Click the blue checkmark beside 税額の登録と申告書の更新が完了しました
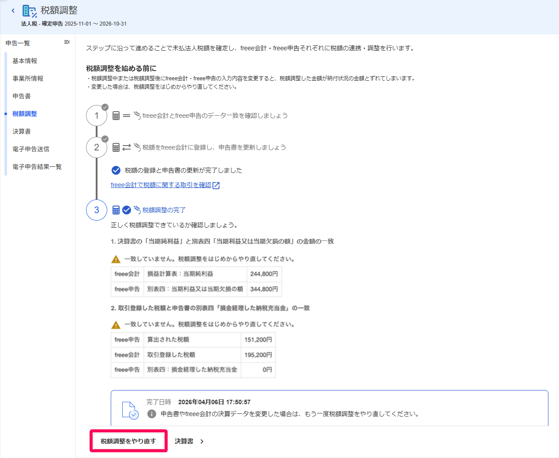Screen dimensions: 559x458 click(116, 170)
